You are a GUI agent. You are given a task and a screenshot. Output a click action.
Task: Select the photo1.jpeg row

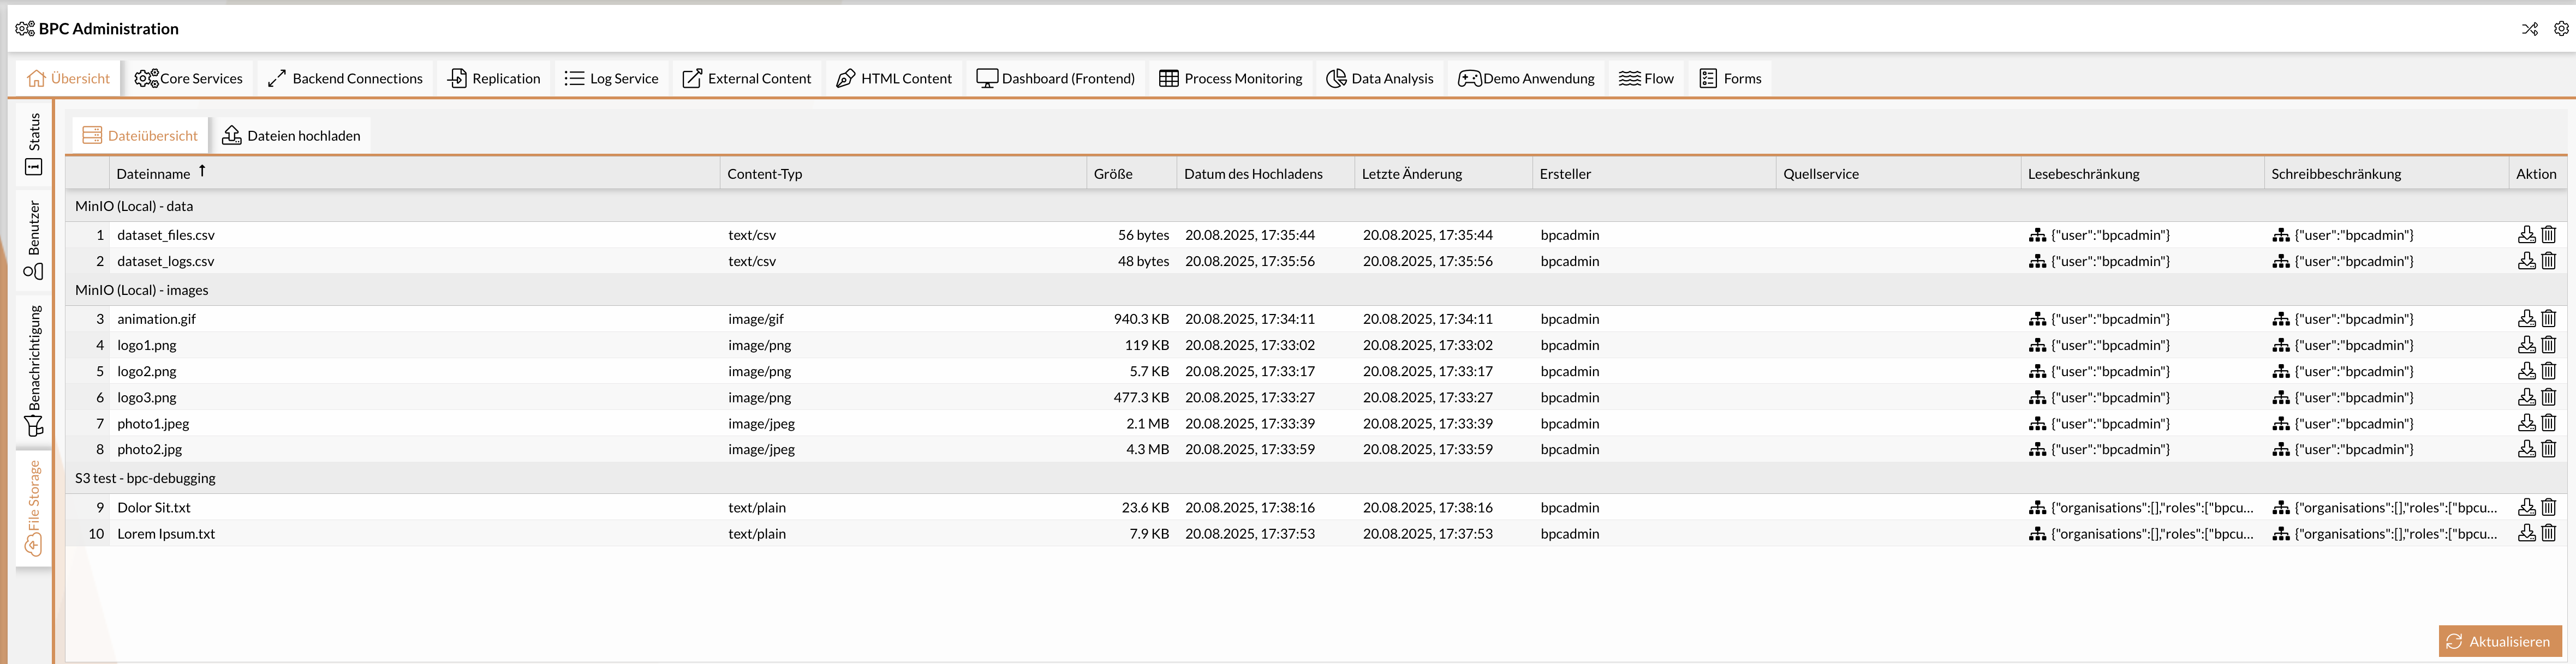(153, 424)
